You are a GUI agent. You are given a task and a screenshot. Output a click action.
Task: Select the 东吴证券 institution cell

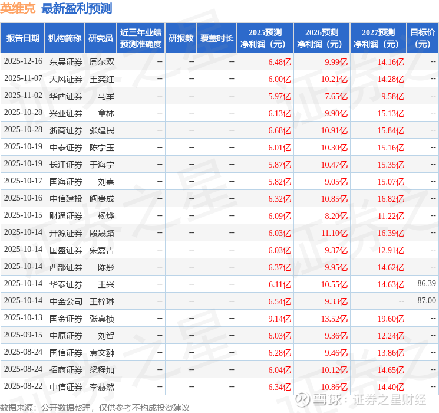tap(66, 62)
